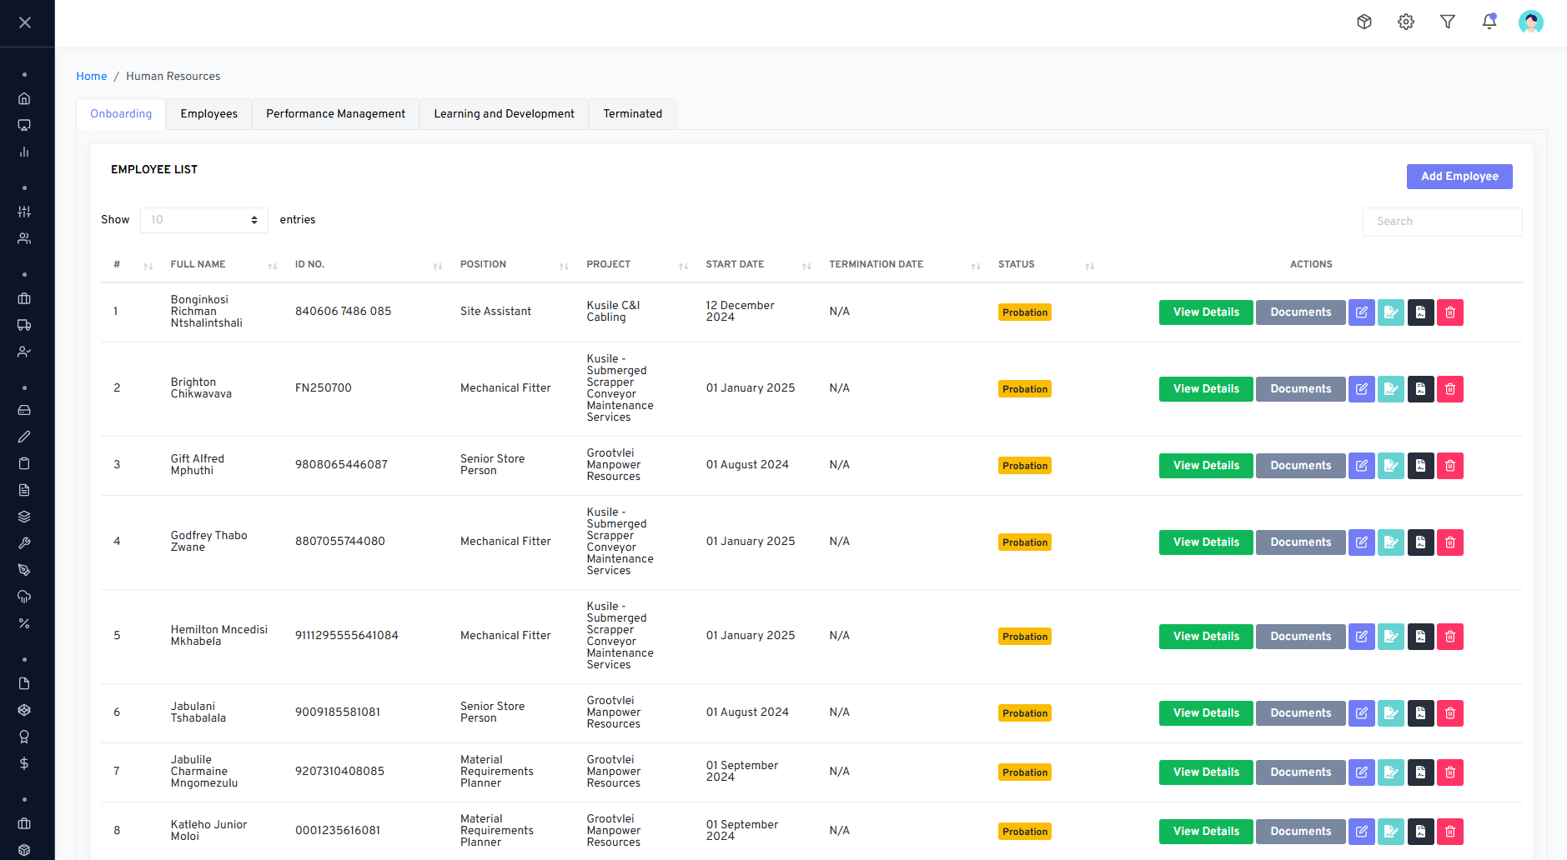View Details for Gift Alfred Mphuthi
1567x860 pixels.
[1206, 466]
